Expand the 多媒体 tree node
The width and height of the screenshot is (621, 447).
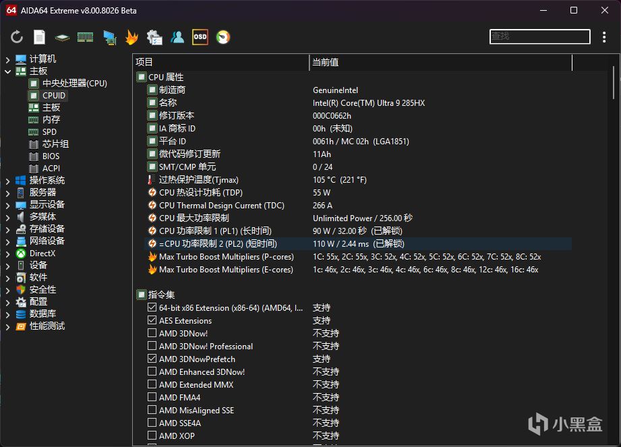[7, 217]
